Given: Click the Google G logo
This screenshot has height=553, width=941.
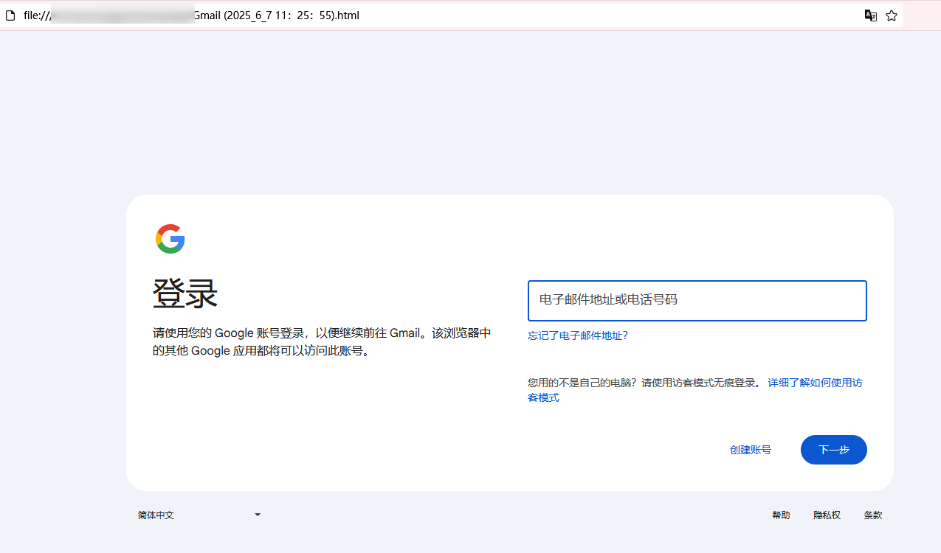Looking at the screenshot, I should click(x=170, y=239).
